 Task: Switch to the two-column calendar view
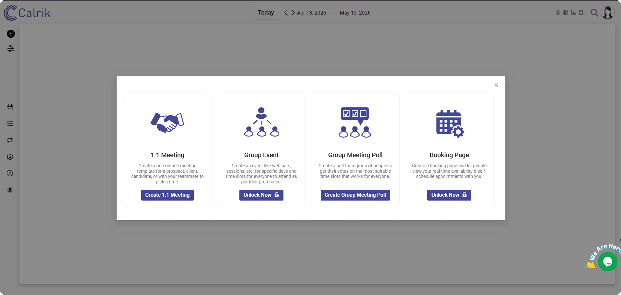[x=558, y=13]
